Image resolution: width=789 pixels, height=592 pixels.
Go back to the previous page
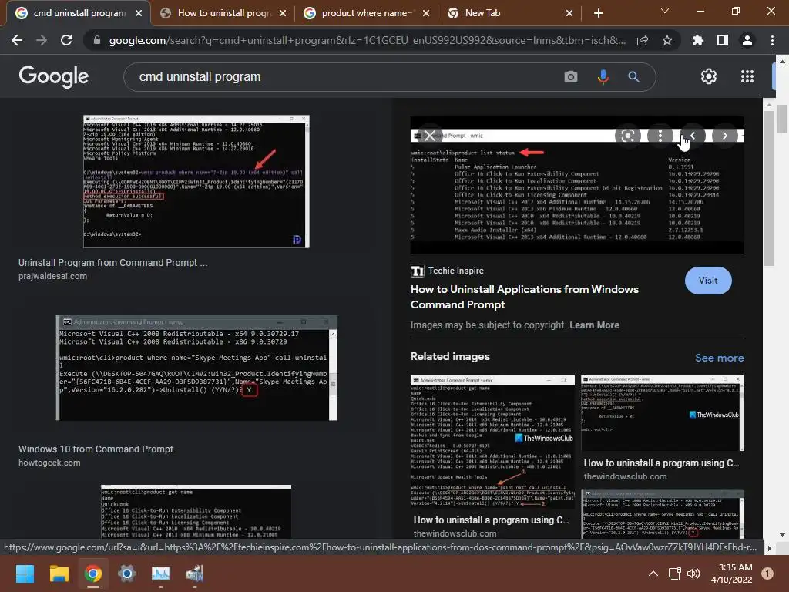point(17,40)
